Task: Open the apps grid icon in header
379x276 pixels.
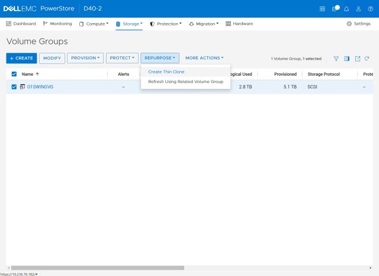Action: point(322,9)
